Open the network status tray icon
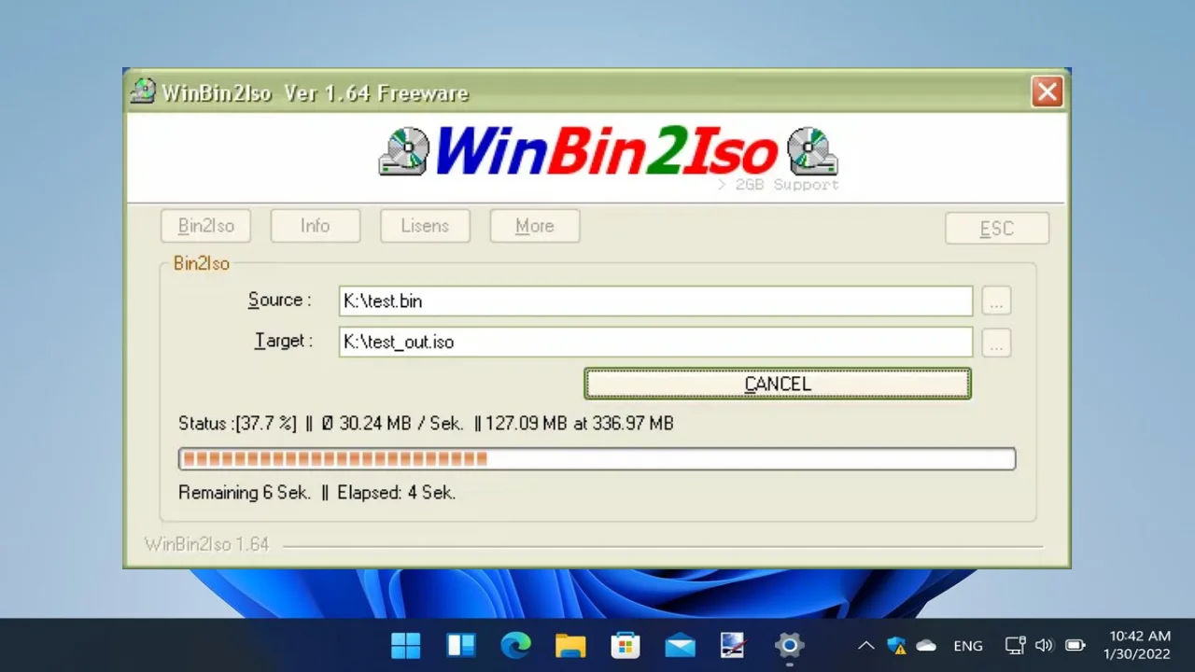 click(1015, 645)
